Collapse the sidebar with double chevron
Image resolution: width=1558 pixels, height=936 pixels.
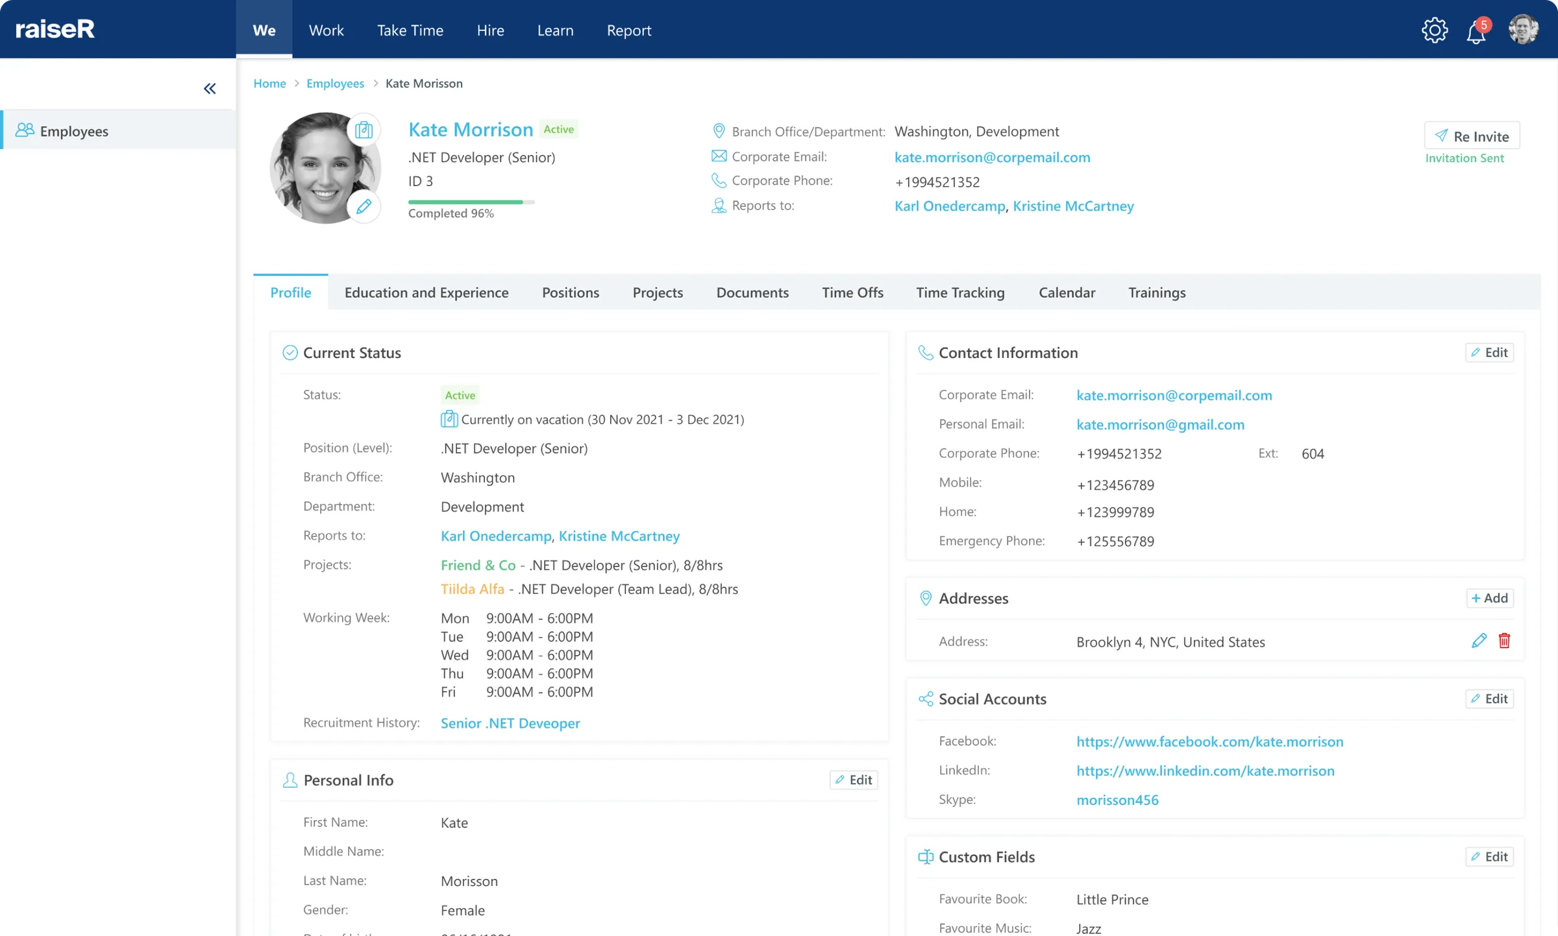pyautogui.click(x=210, y=89)
